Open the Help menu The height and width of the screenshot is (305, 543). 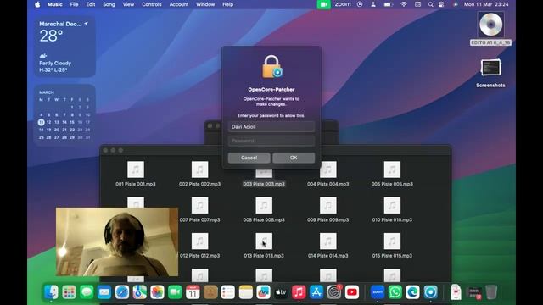click(x=227, y=4)
